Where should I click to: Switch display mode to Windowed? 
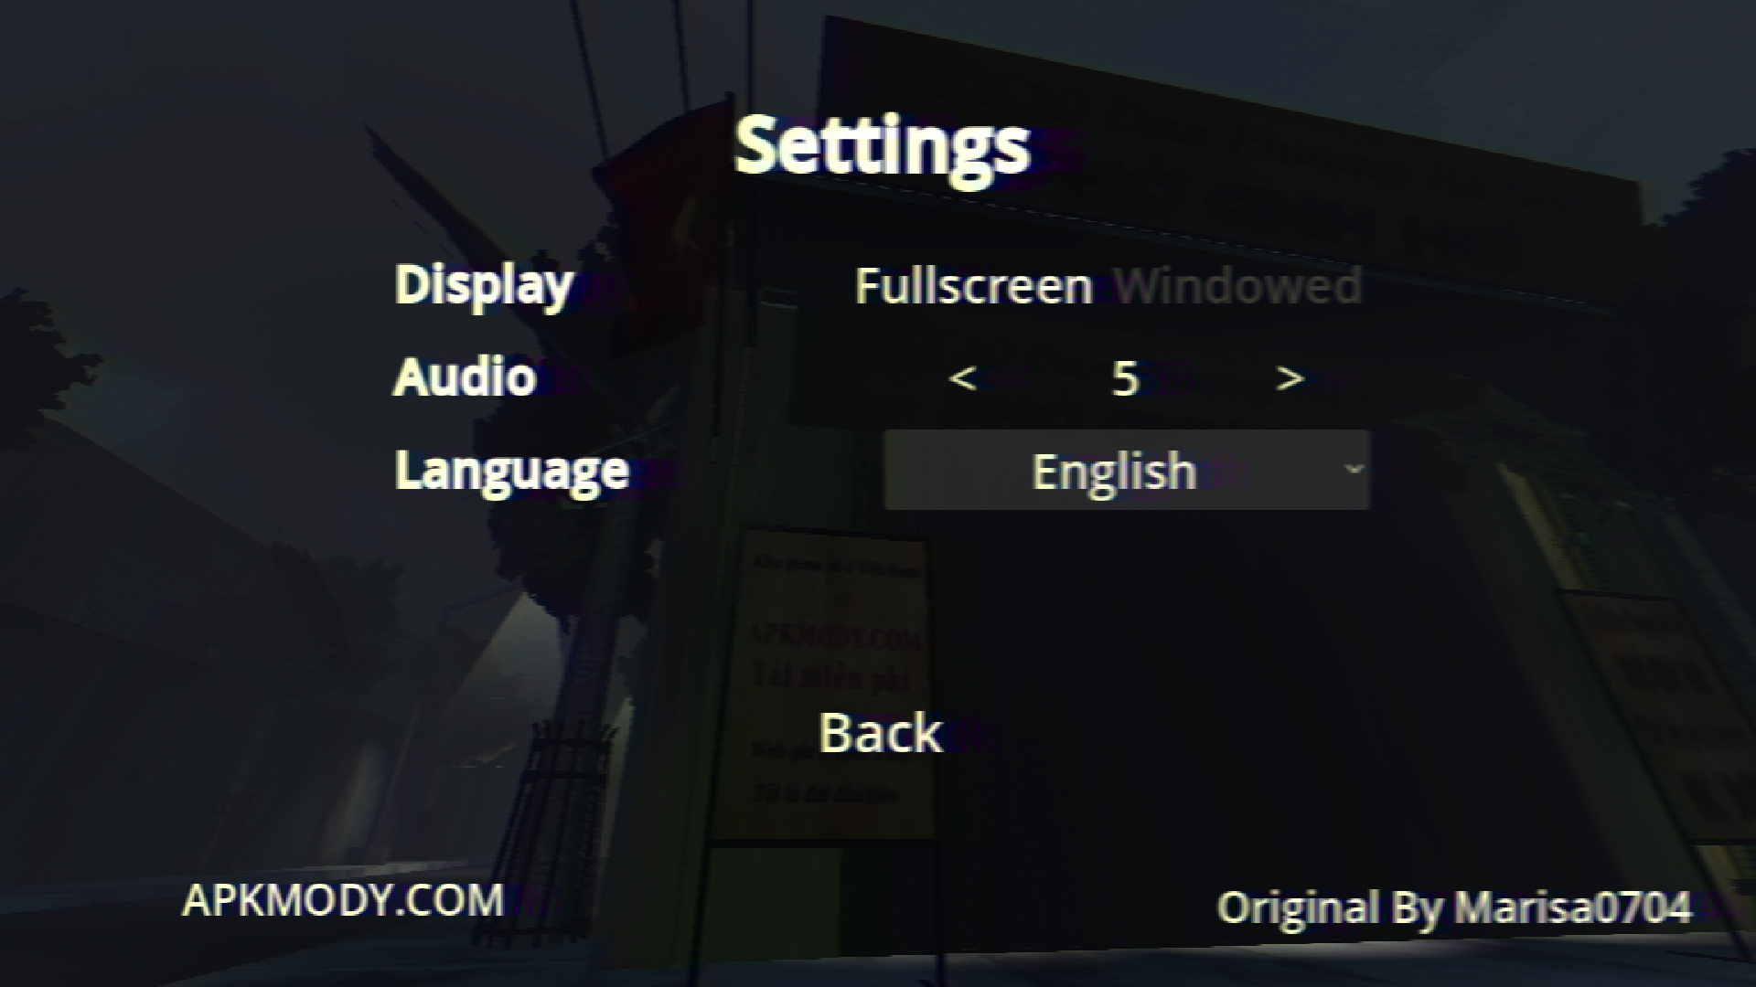[x=1238, y=287]
